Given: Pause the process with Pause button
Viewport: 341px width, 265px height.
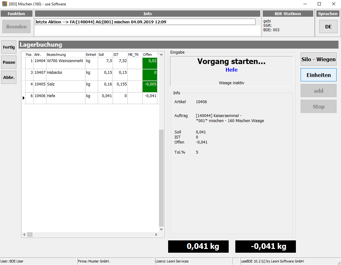Looking at the screenshot, I should pos(9,62).
